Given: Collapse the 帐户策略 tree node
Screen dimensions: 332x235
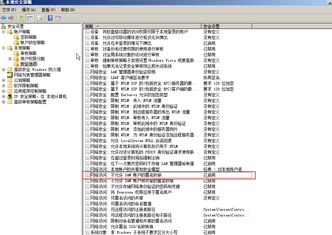Looking at the screenshot, I should [3, 32].
